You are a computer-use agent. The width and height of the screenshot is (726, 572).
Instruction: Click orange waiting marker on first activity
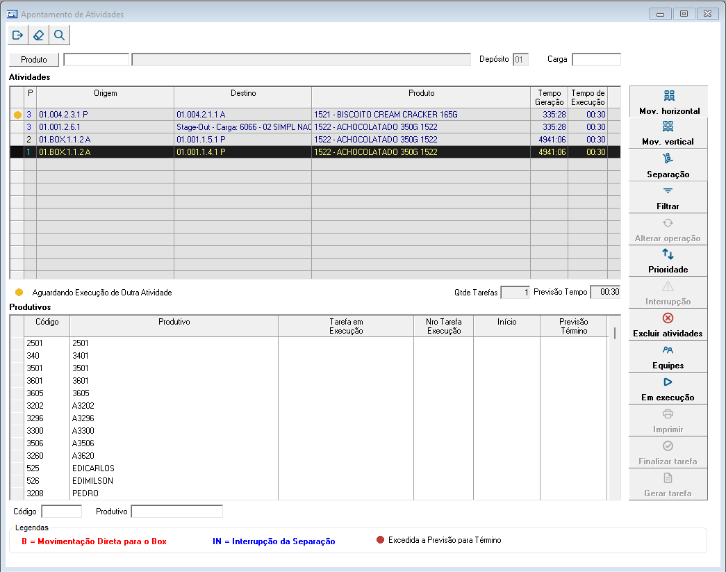[17, 115]
